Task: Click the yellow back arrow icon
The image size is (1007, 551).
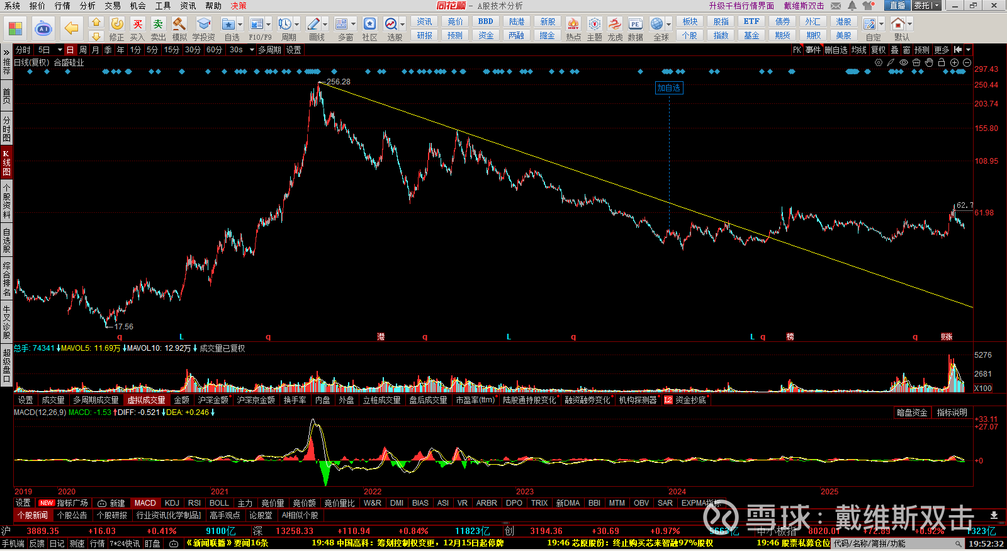Action: pyautogui.click(x=72, y=28)
